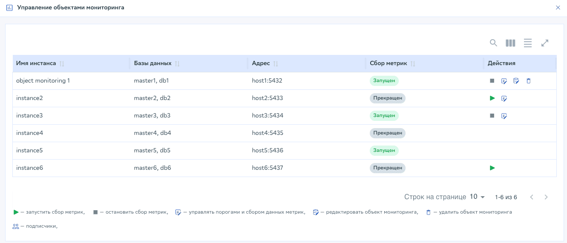Edit monitoring object object monitoring 1
This screenshot has height=243, width=567.
click(516, 81)
